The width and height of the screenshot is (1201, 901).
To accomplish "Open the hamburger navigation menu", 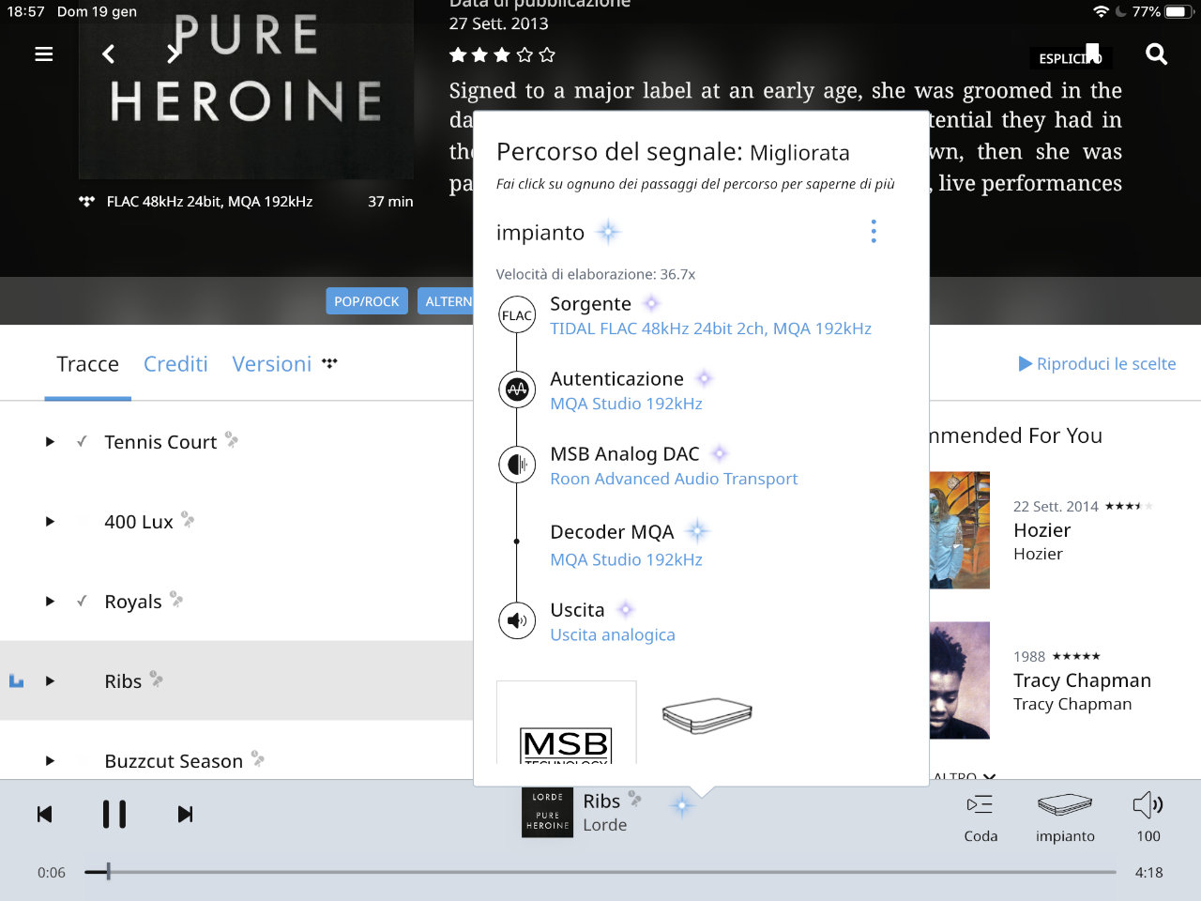I will pos(43,54).
